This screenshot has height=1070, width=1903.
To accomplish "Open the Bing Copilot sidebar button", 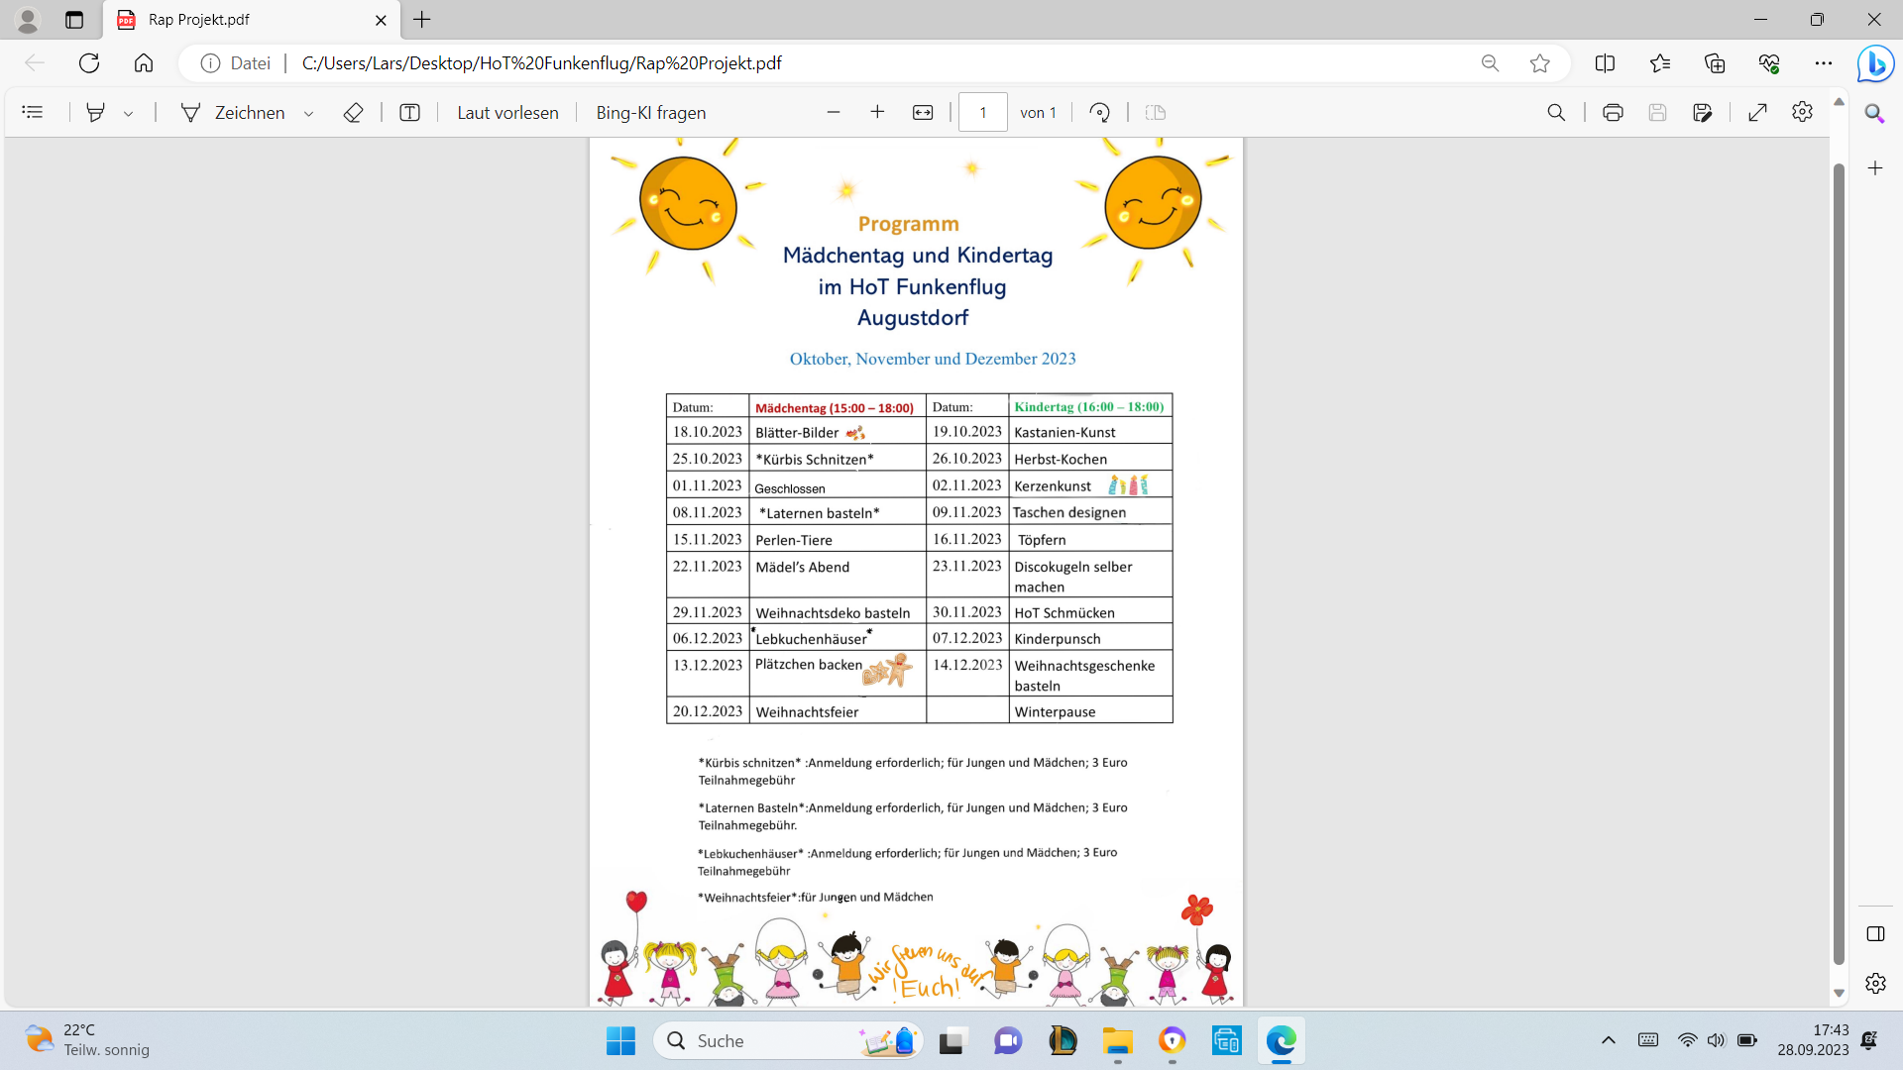I will (1875, 63).
